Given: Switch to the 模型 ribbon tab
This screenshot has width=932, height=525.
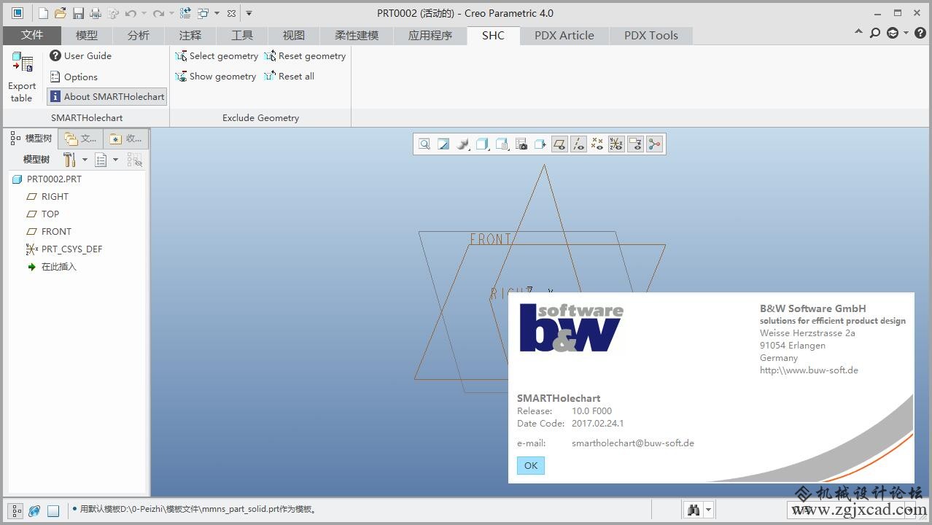Looking at the screenshot, I should pyautogui.click(x=87, y=35).
